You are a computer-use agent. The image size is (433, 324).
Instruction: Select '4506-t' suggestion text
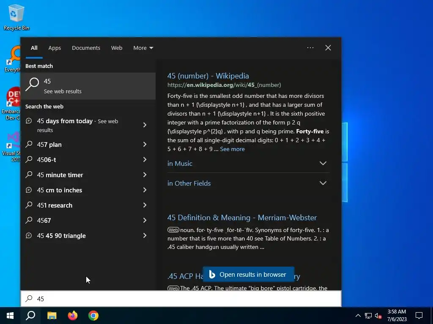47,160
